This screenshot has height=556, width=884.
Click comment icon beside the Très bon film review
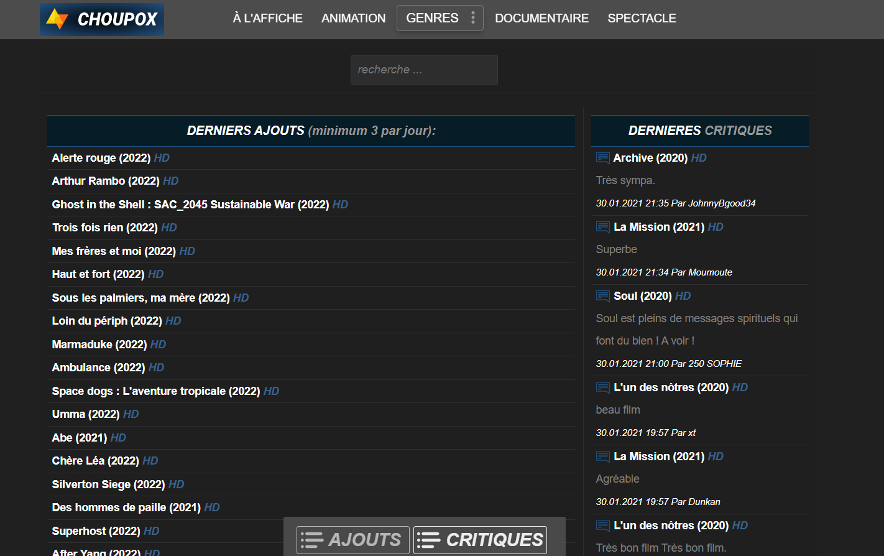603,526
